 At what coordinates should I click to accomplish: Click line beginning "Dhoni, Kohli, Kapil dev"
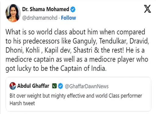(x=75, y=50)
